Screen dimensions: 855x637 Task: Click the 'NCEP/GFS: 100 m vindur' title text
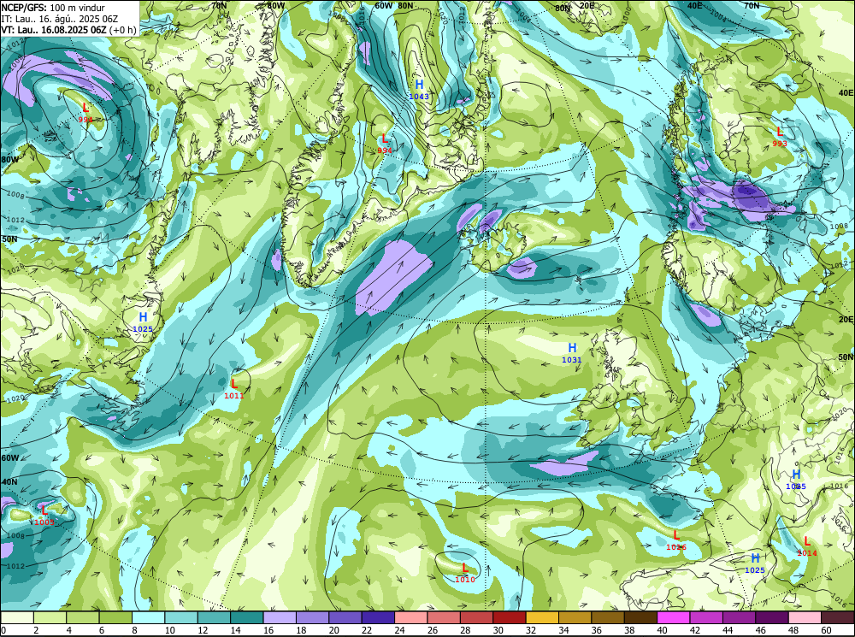[53, 8]
